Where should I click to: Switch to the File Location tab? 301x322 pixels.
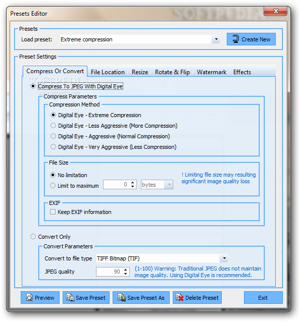108,72
